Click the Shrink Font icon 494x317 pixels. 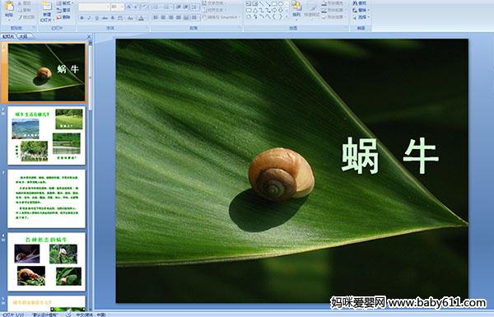[x=136, y=7]
